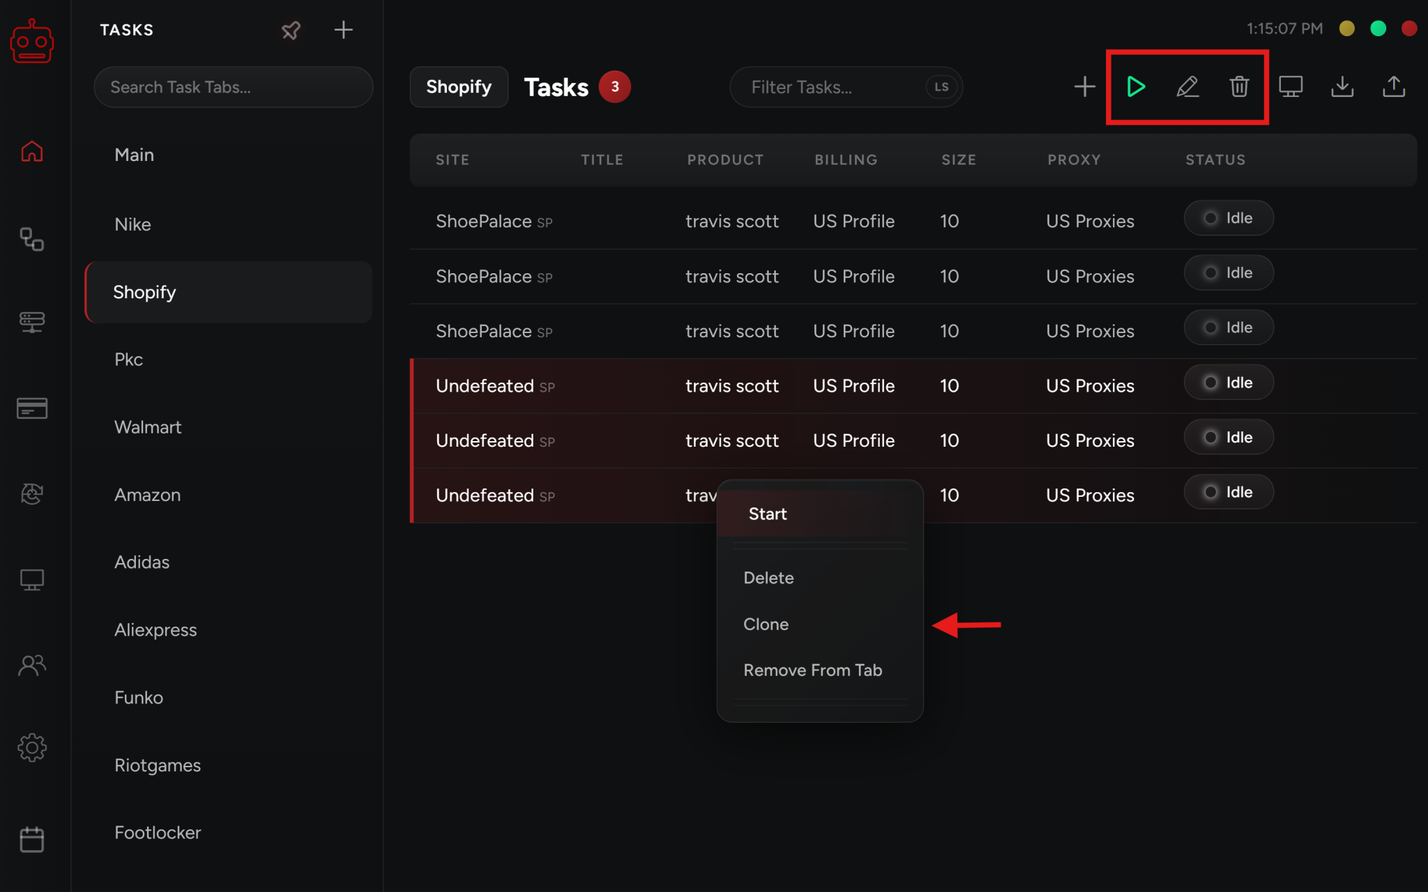Choose Clone from the context menu
This screenshot has width=1428, height=892.
(766, 624)
